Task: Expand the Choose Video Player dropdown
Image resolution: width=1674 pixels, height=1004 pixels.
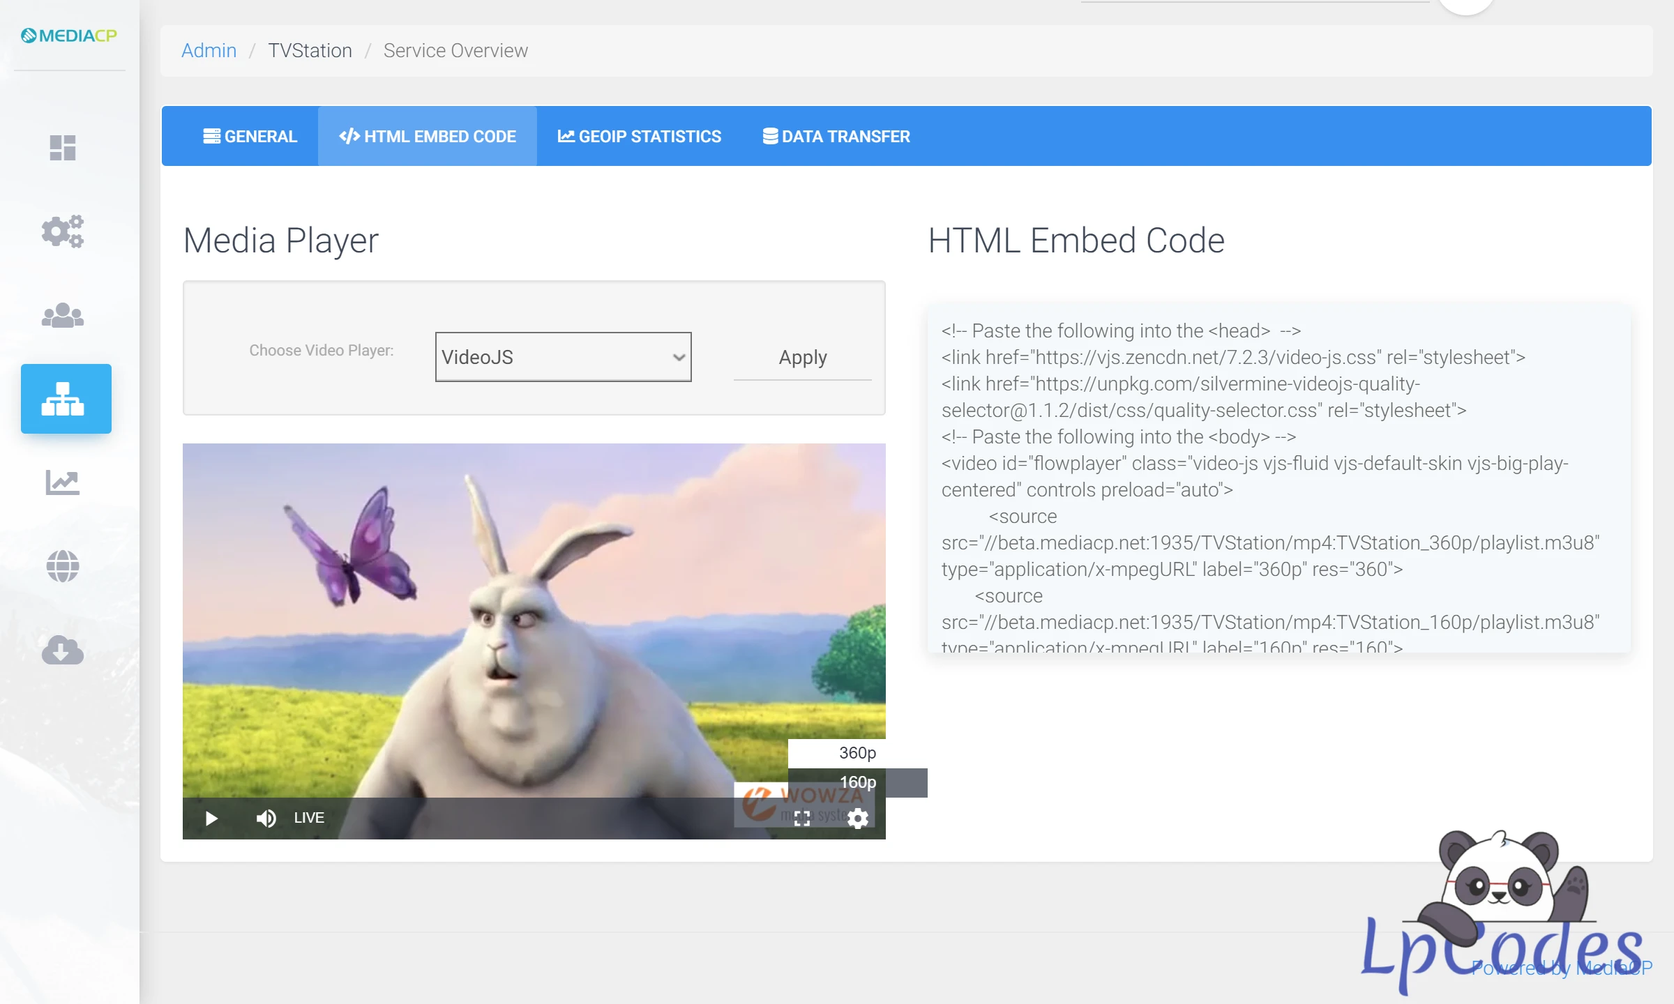Action: tap(563, 357)
